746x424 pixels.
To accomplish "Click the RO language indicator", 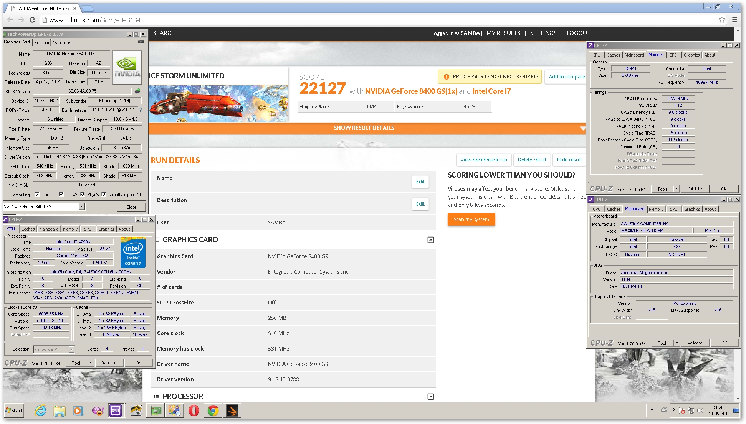I will 653,410.
